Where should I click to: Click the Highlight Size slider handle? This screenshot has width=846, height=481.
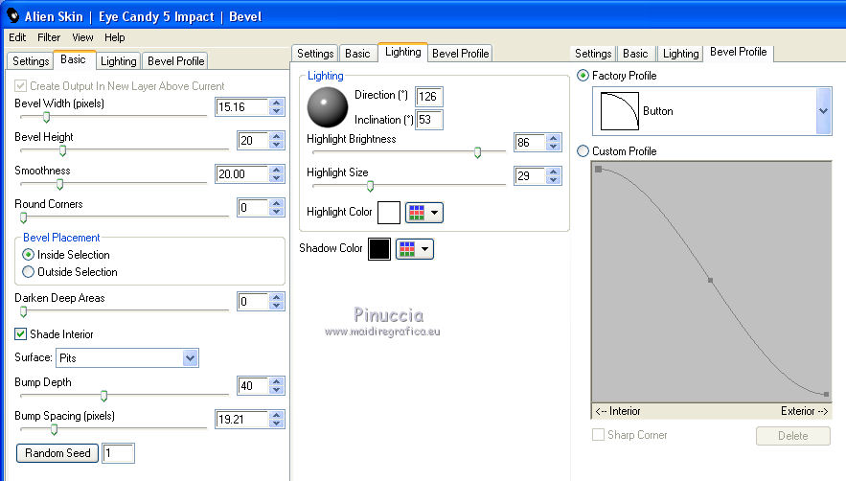(370, 186)
